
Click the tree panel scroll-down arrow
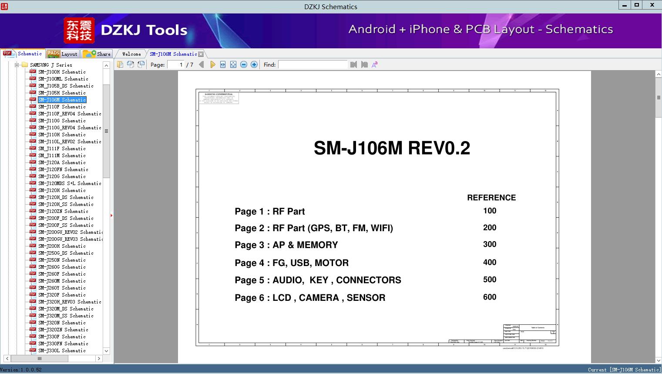(106, 351)
